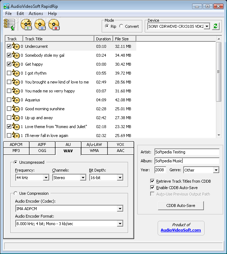Click in the Artist input field
Viewport: 227px width, 254px height.
coord(187,152)
